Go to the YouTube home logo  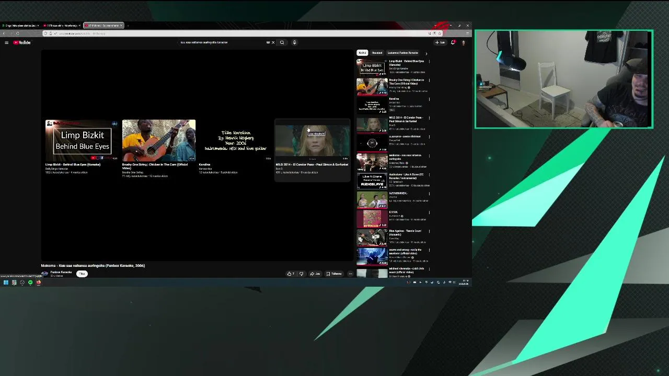coord(22,42)
